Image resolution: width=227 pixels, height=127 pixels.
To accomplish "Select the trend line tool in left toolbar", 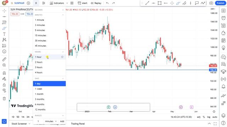I will coord(4,17).
